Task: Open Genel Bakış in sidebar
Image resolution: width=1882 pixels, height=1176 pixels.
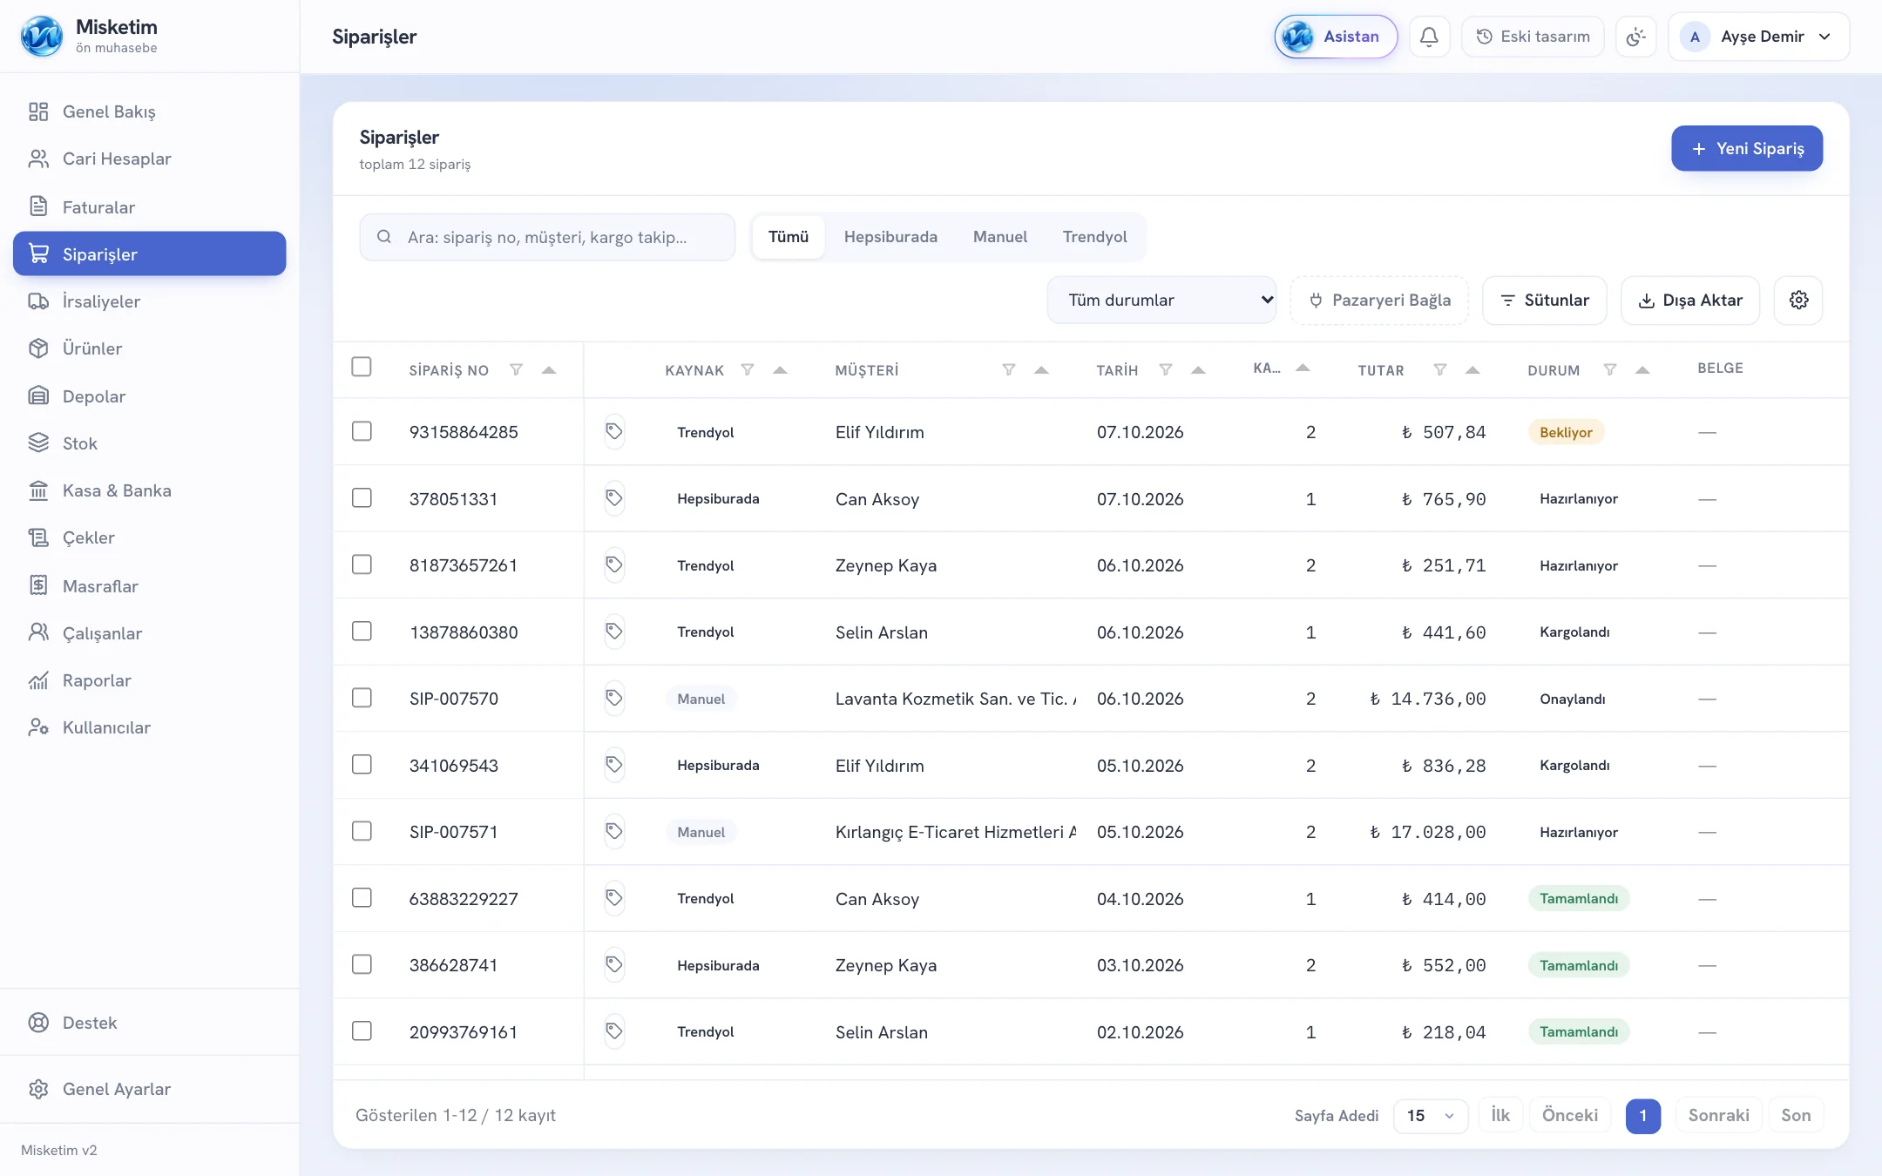Action: coord(150,112)
